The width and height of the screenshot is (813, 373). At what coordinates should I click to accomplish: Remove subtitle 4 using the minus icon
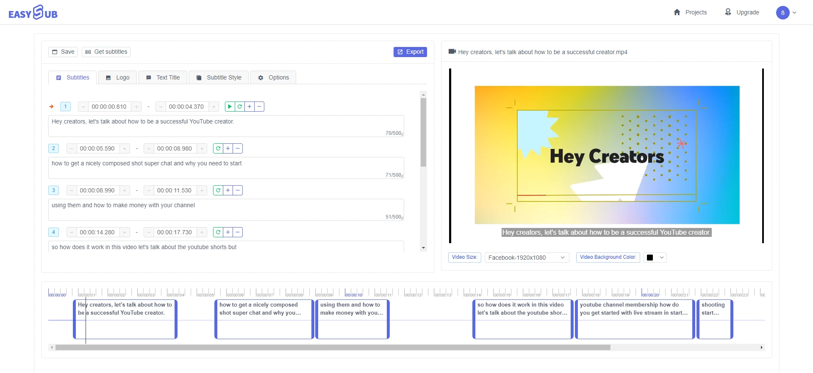click(238, 232)
